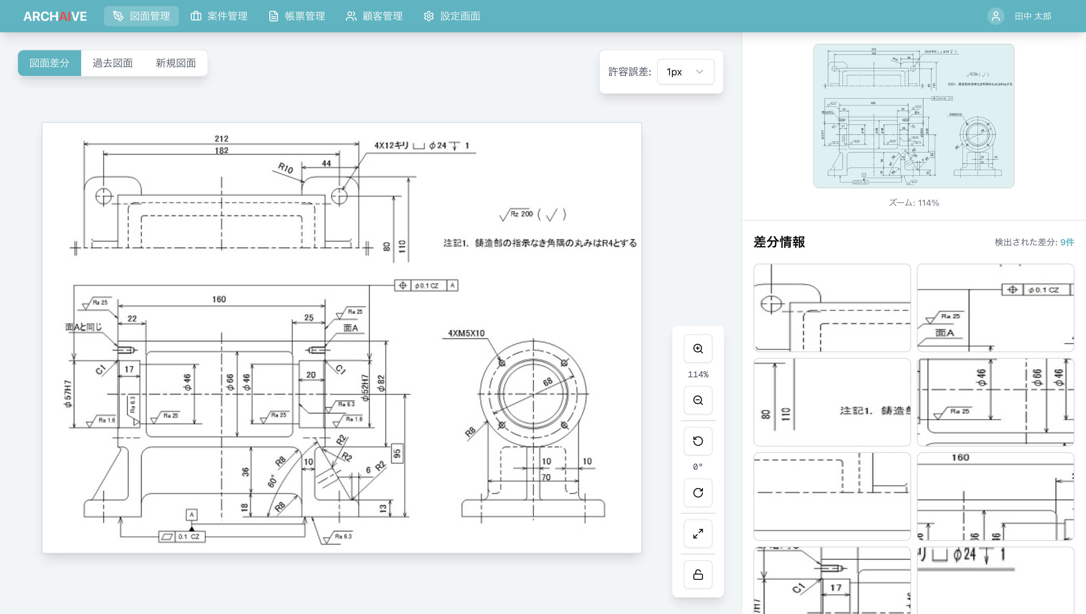Click the zoom in magnifier icon
Viewport: 1086px width, 614px height.
[x=698, y=349]
